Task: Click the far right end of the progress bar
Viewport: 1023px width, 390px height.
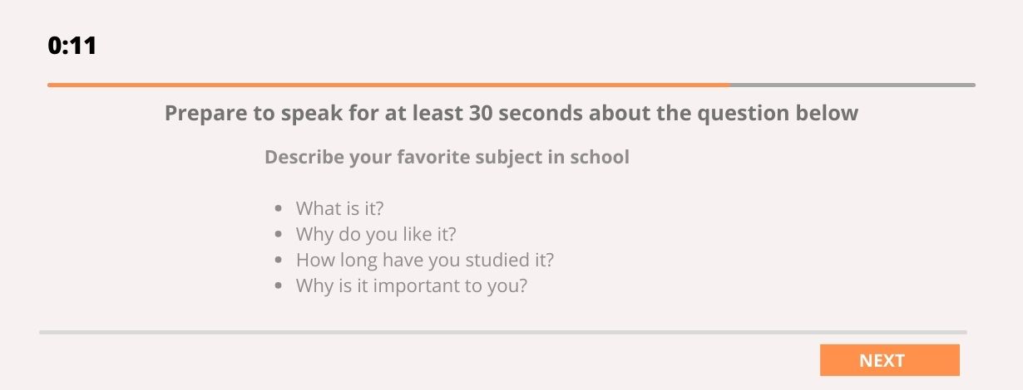Action: [x=972, y=85]
